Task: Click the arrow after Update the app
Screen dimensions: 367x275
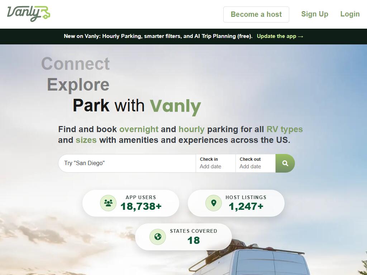Action: (x=301, y=36)
